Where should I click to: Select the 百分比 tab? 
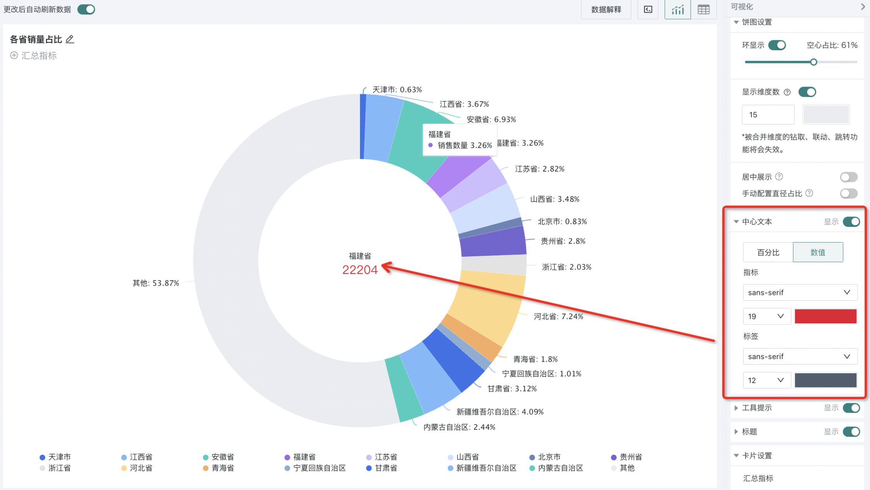768,252
